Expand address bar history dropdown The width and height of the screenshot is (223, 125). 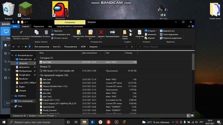tap(126, 47)
